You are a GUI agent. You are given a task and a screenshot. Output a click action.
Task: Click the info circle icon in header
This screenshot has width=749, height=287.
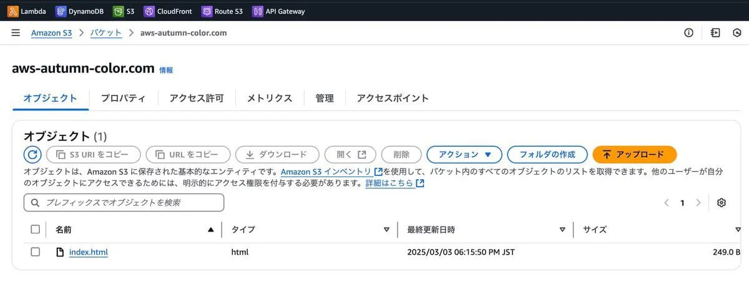tap(688, 33)
